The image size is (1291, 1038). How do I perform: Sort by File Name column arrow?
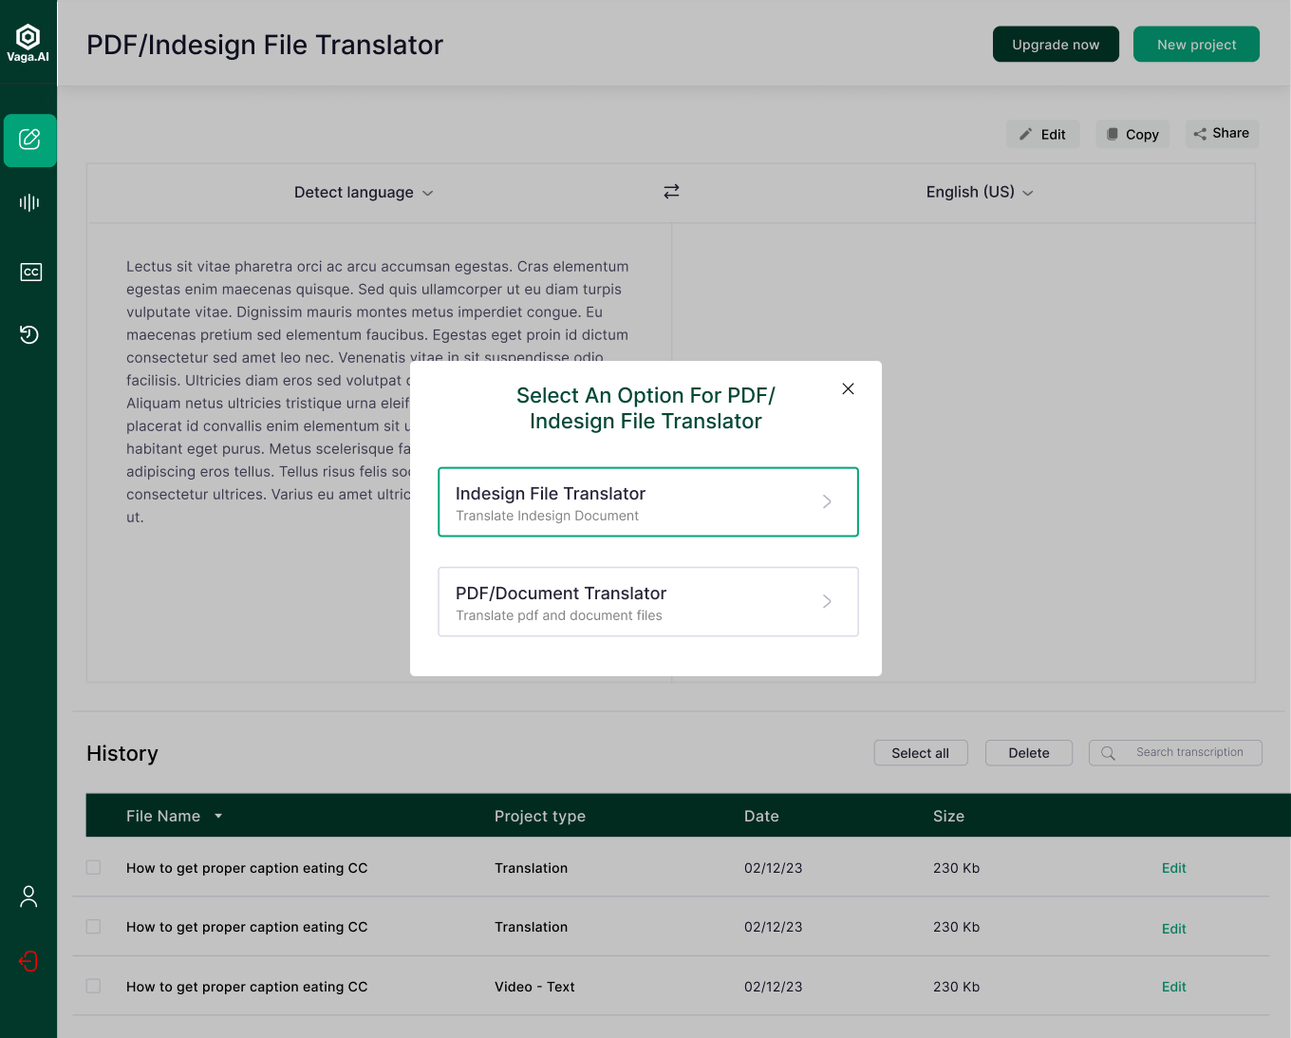pos(218,816)
